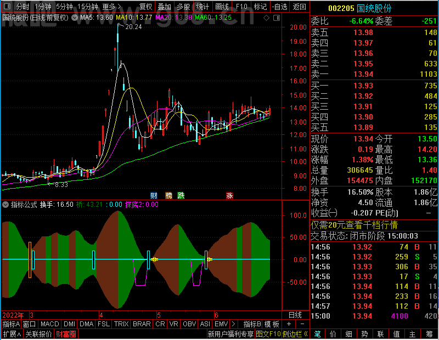Switch indicator to DMI
Viewport: 439px width, 340px height.
[69, 324]
